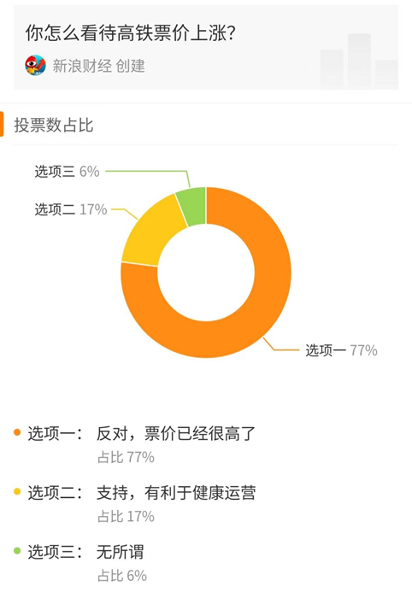Click the 占比 77% text under option one
Viewport: 412px width, 598px height.
pyautogui.click(x=126, y=457)
